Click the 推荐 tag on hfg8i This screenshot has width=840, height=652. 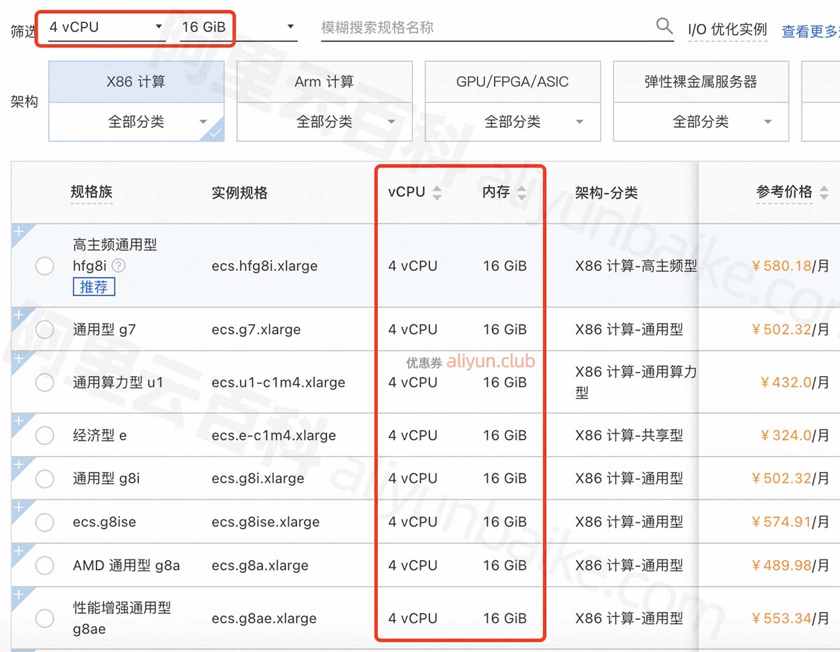coord(94,286)
